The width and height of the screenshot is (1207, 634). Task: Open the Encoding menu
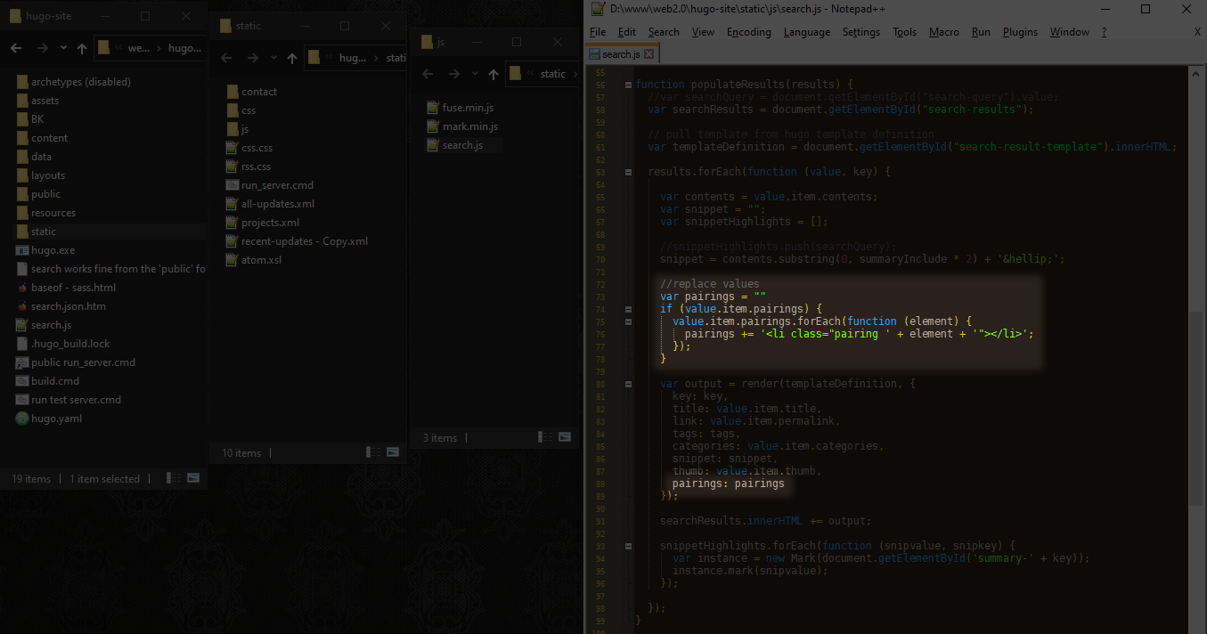(748, 32)
